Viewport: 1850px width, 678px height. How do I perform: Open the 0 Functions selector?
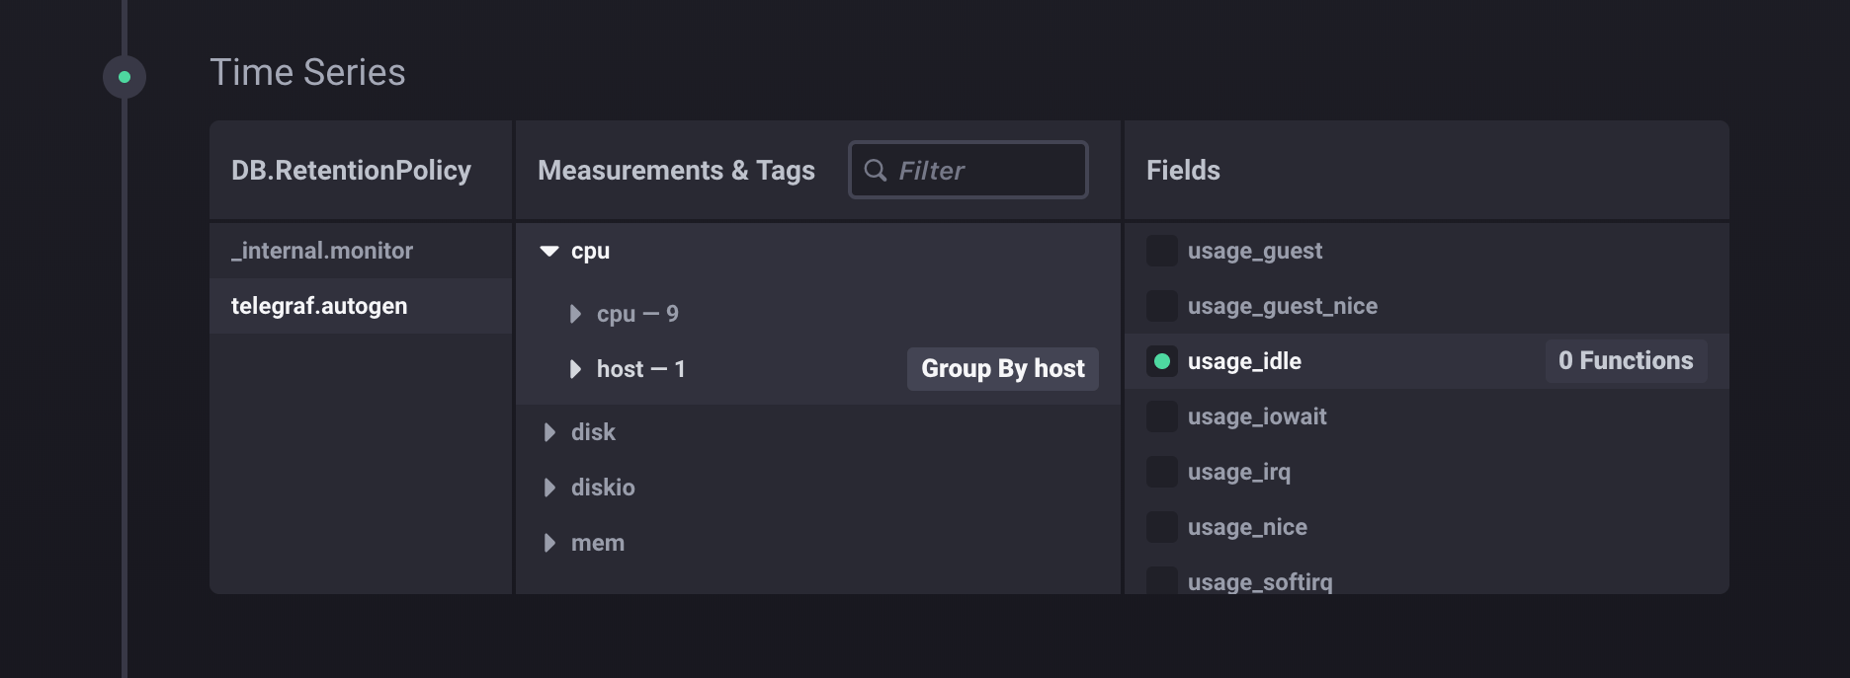[1626, 361]
